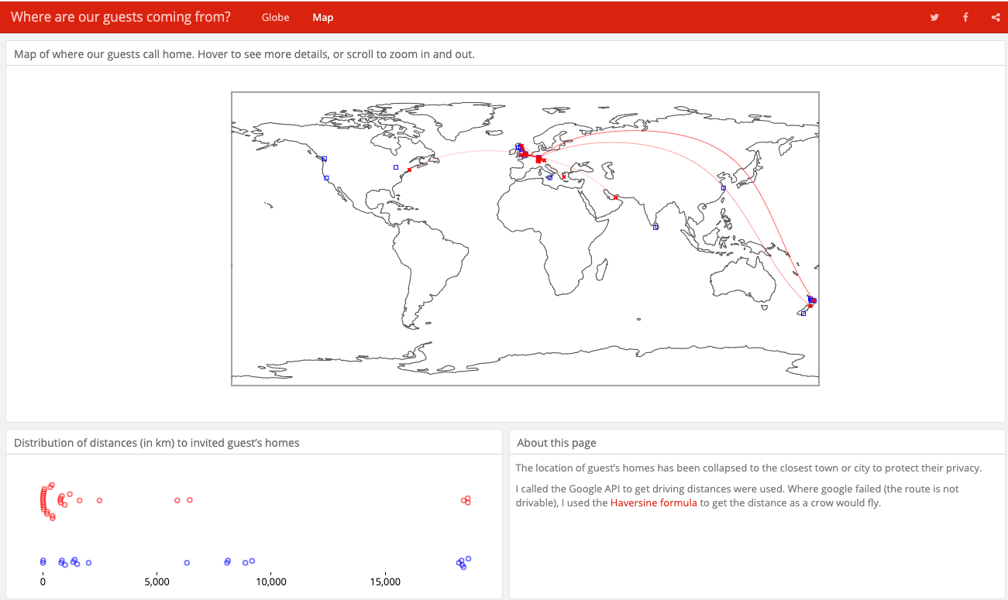Click the blue marker near Japan/Korea
Image resolution: width=1008 pixels, height=600 pixels.
click(723, 187)
